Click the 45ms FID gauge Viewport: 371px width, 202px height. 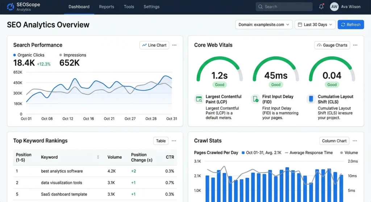276,69
